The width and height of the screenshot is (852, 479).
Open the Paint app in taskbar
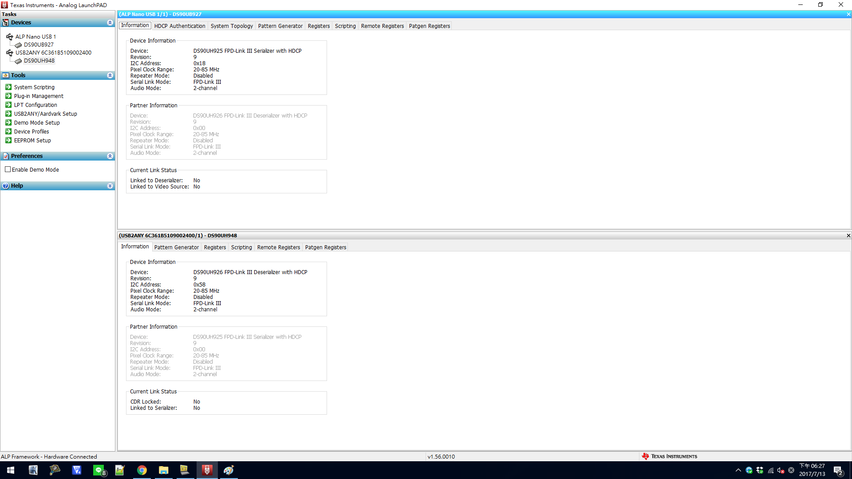pos(229,470)
